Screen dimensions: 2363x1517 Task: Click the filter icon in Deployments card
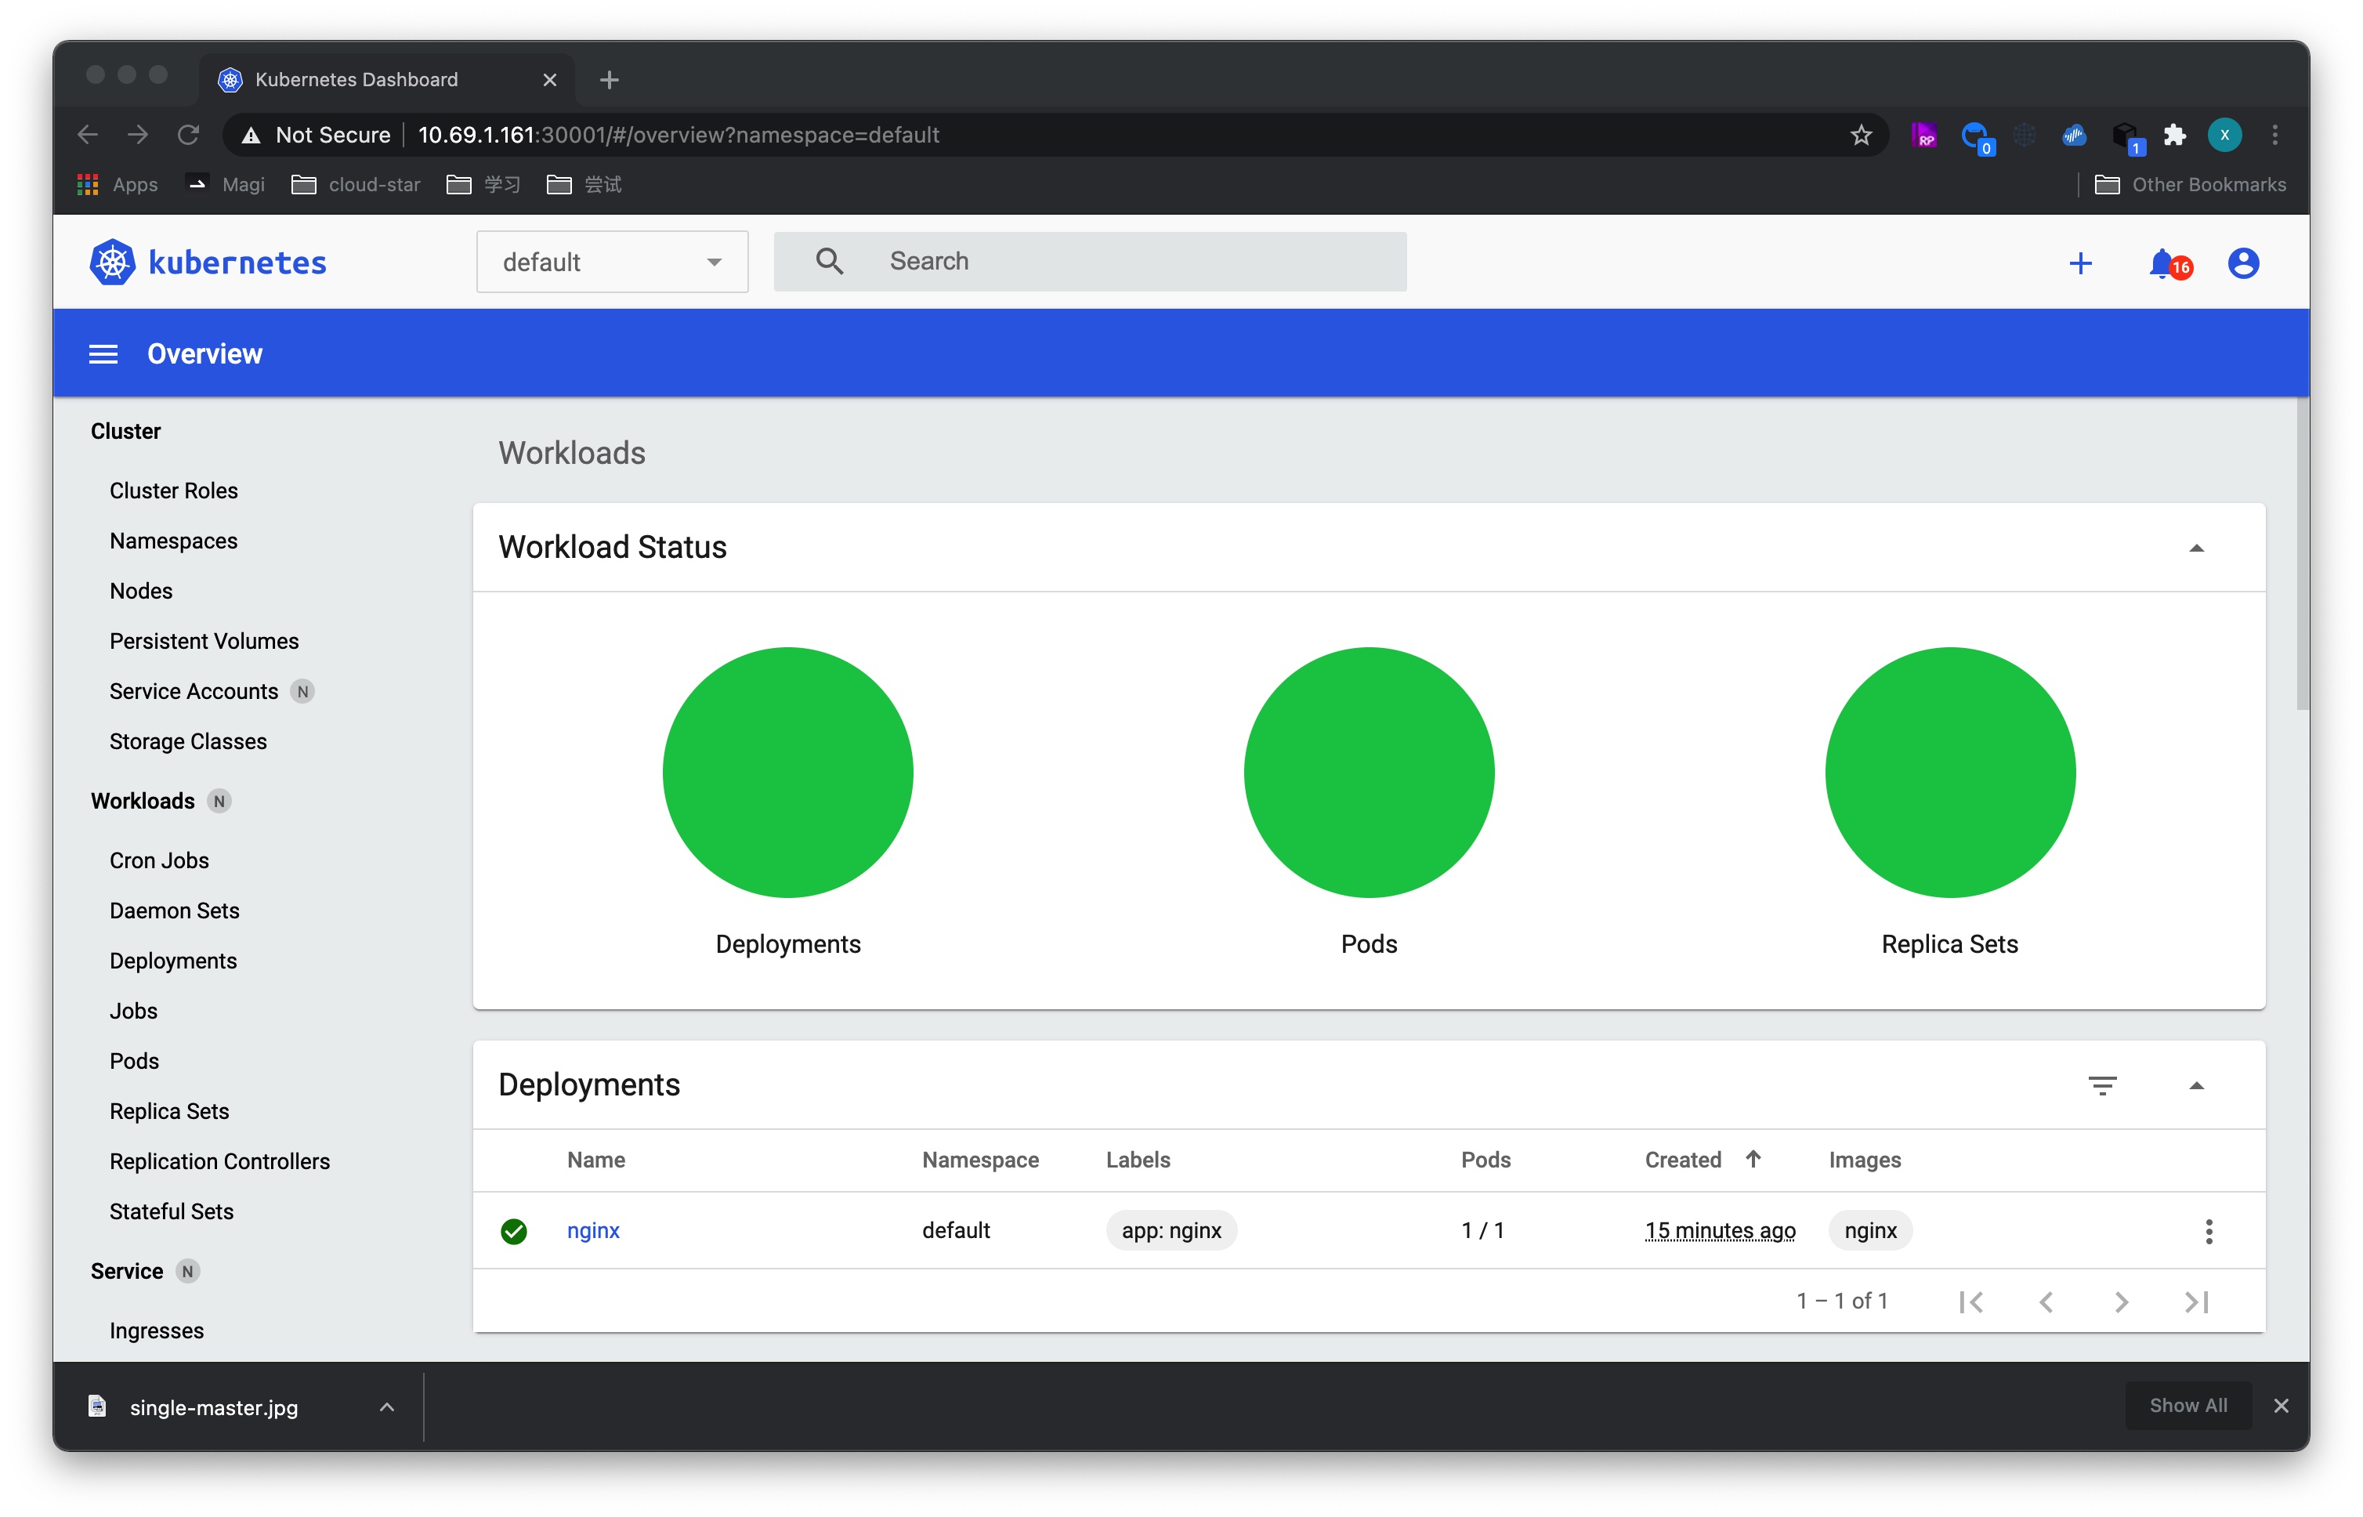(2102, 1085)
